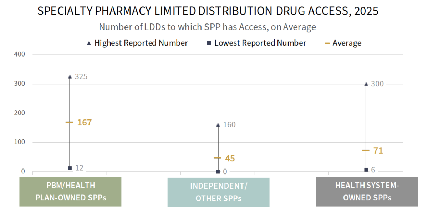
Task: Click the "Highest Reported Number" legend text
Action: (141, 43)
